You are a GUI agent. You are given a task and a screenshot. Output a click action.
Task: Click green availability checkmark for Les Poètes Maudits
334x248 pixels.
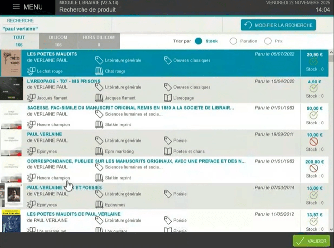coord(313,62)
